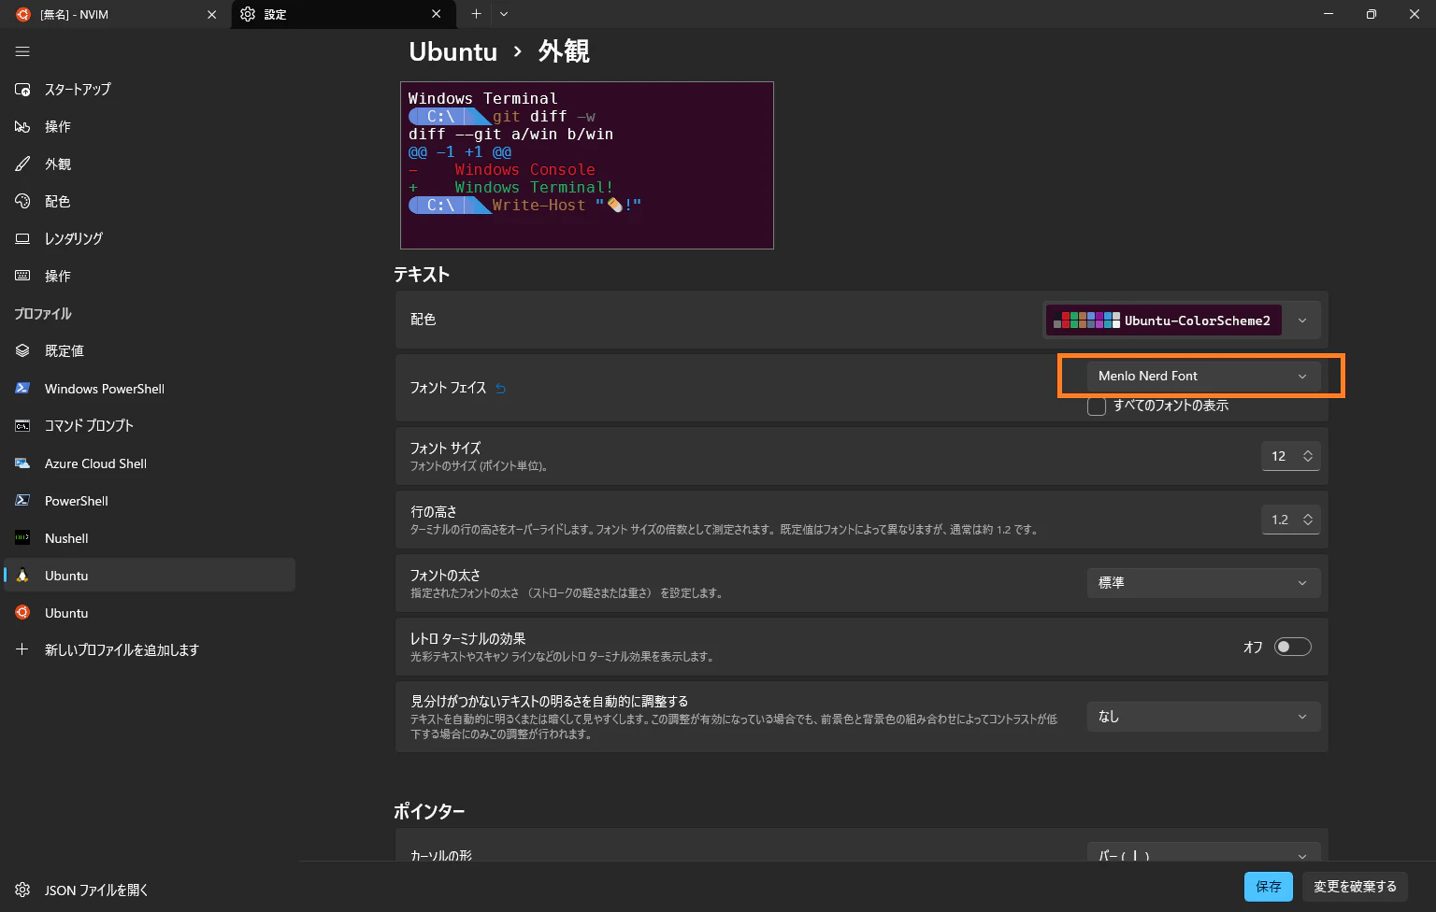Image resolution: width=1436 pixels, height=912 pixels.
Task: Select the Ubuntu profile with penguin icon
Action: (x=150, y=576)
